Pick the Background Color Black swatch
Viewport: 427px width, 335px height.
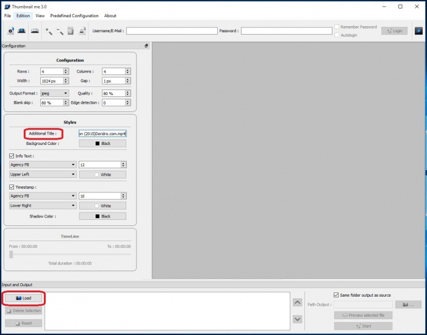(x=102, y=144)
